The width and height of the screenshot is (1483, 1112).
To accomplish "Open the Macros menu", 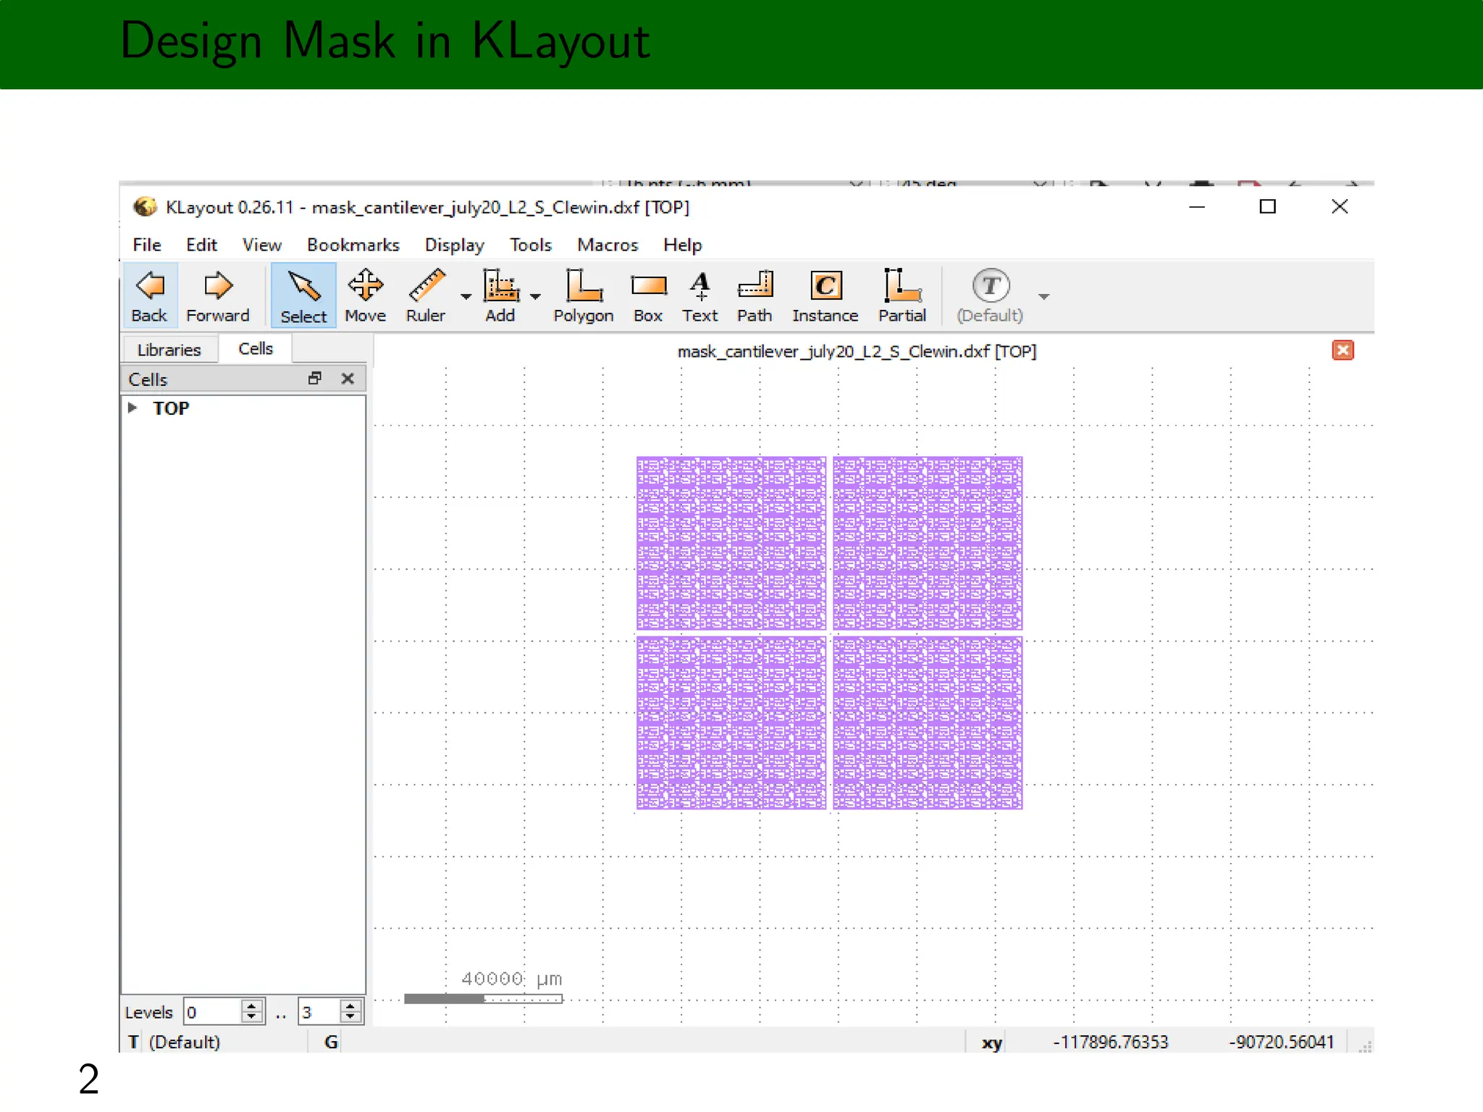I will coord(607,245).
